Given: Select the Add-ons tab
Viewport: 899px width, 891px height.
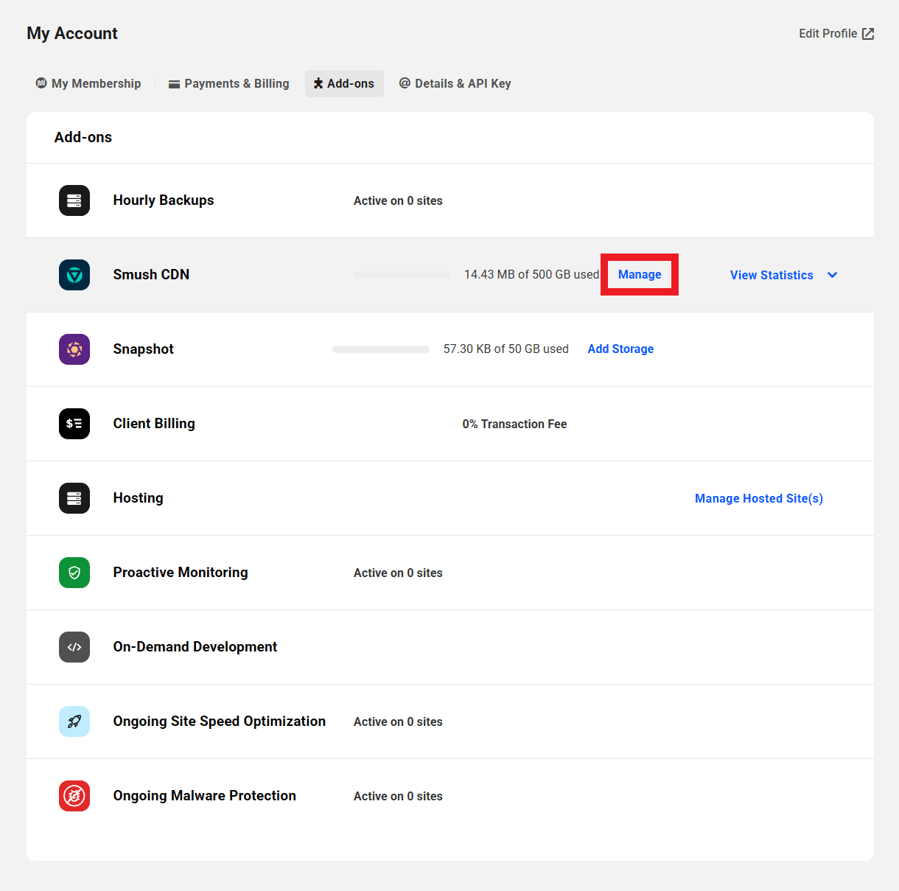Looking at the screenshot, I should click(344, 84).
